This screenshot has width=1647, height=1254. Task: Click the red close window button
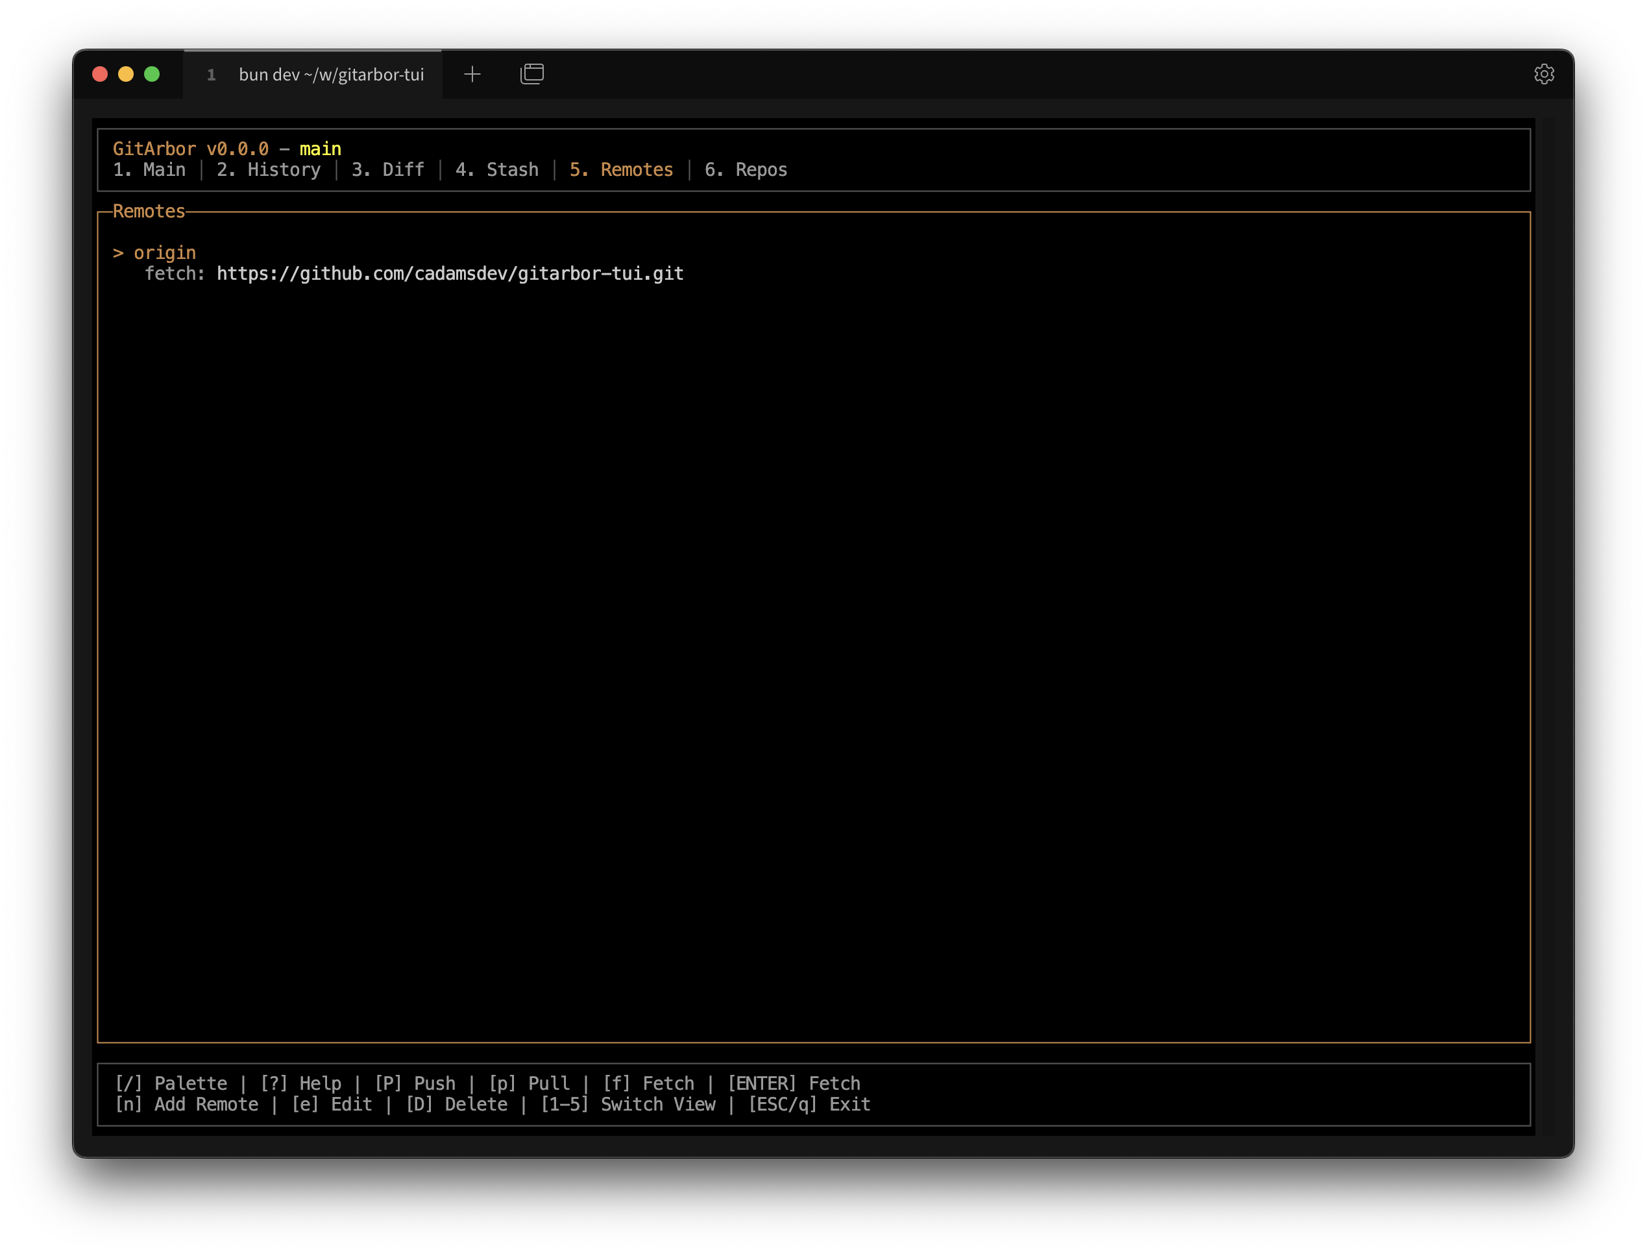pyautogui.click(x=100, y=74)
